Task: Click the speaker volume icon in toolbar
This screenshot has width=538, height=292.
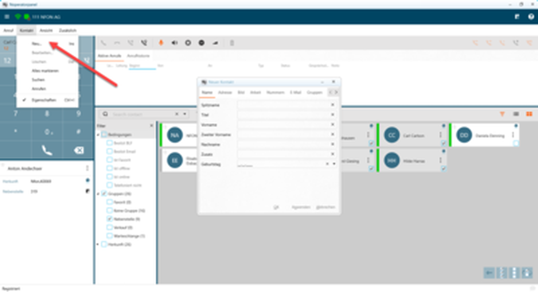Action: tap(175, 43)
